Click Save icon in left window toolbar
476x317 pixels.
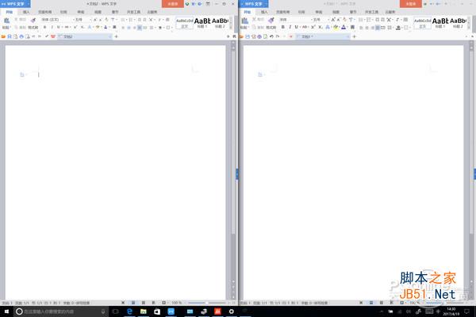[10, 36]
